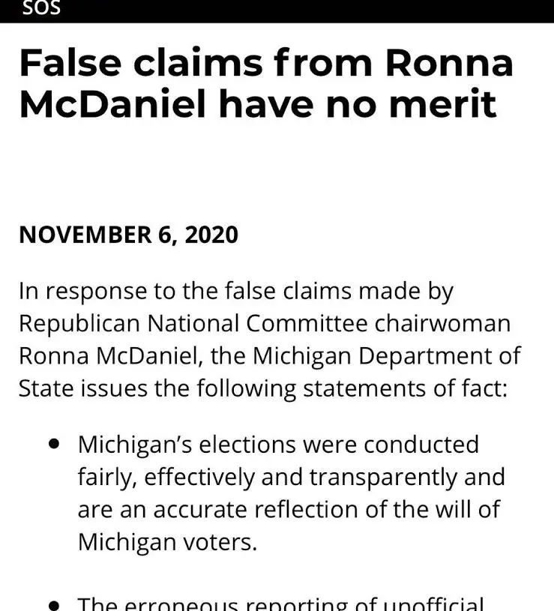Click 'McDaniel' in the bold headline
Screen dimensions: 554x611
pyautogui.click(x=112, y=104)
